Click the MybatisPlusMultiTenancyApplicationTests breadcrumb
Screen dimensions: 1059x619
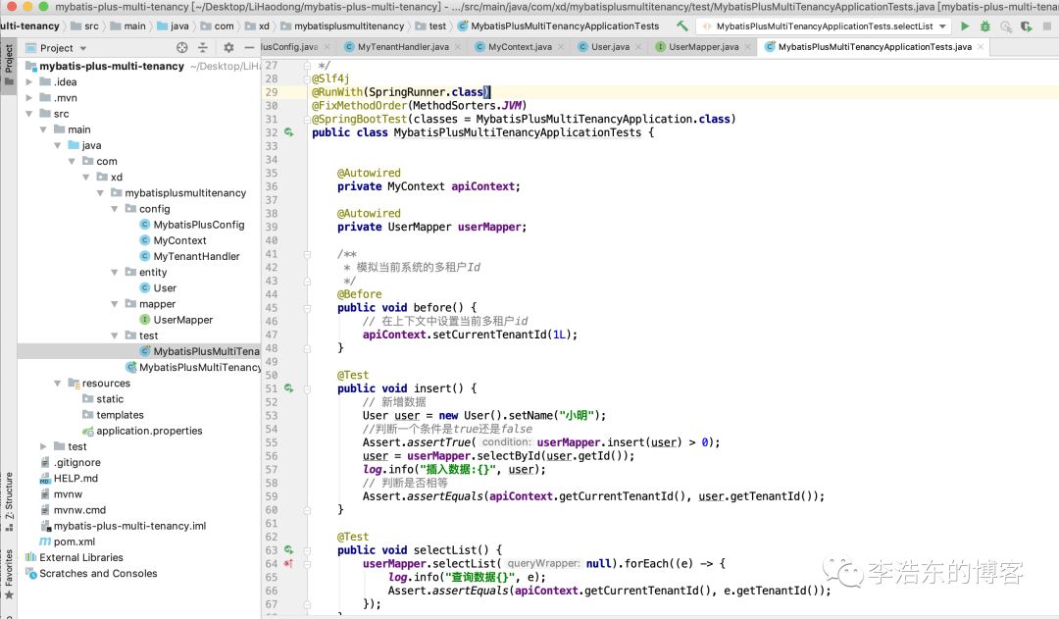558,26
